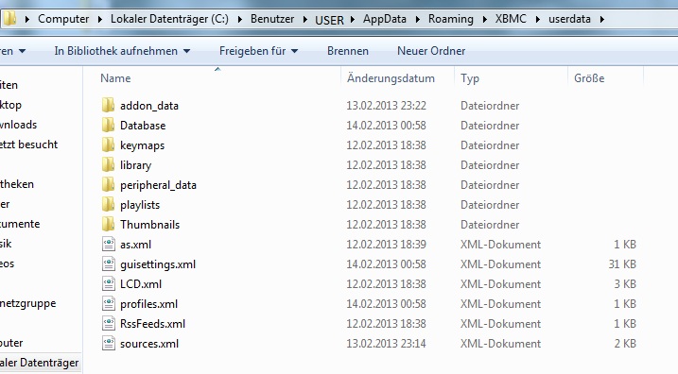This screenshot has height=374, width=678.
Task: Click the 13.02.2013 23:14 date of sources.xml
Action: point(386,344)
